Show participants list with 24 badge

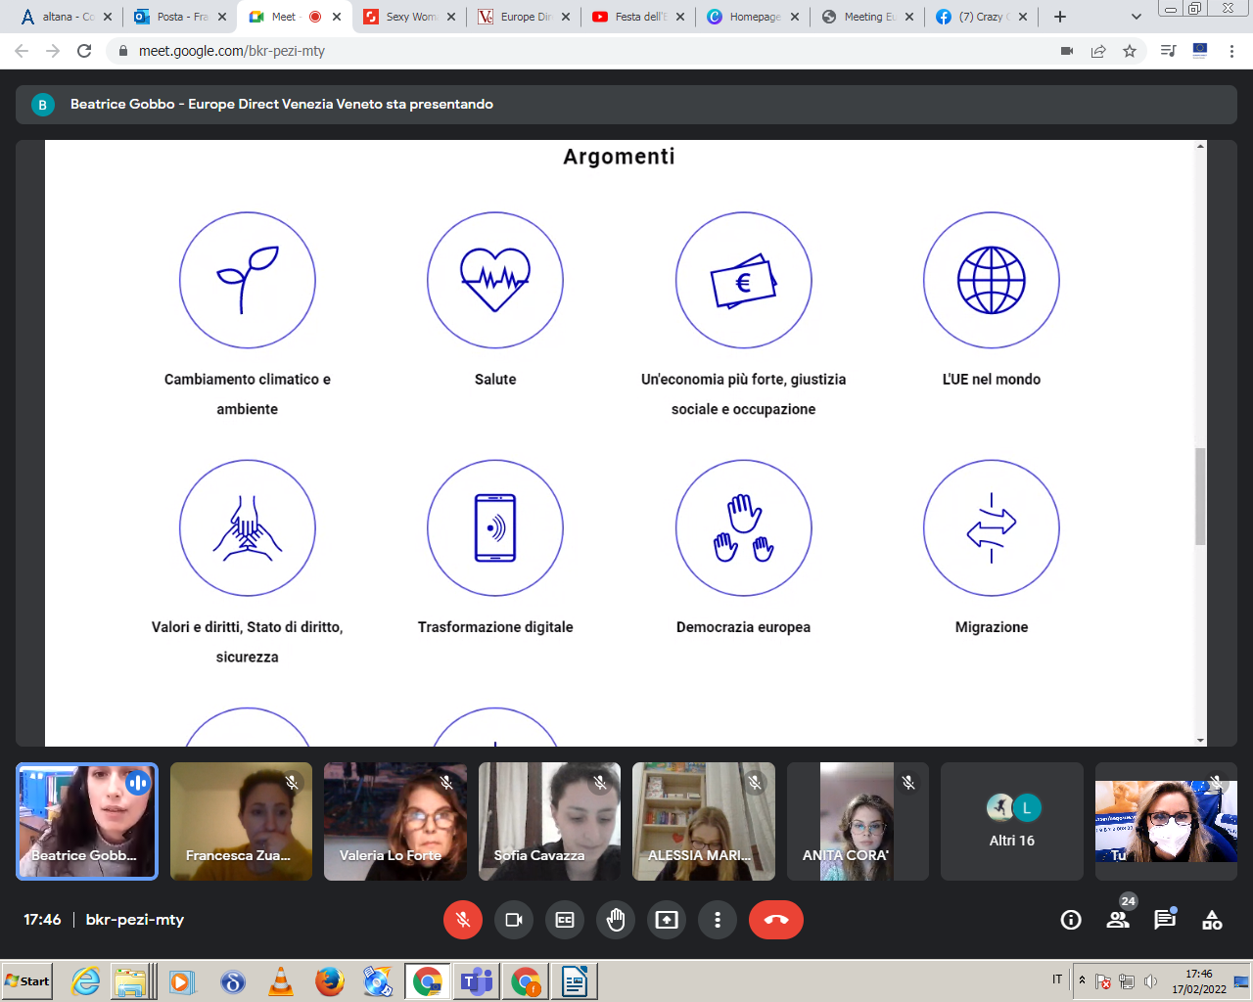coord(1118,918)
